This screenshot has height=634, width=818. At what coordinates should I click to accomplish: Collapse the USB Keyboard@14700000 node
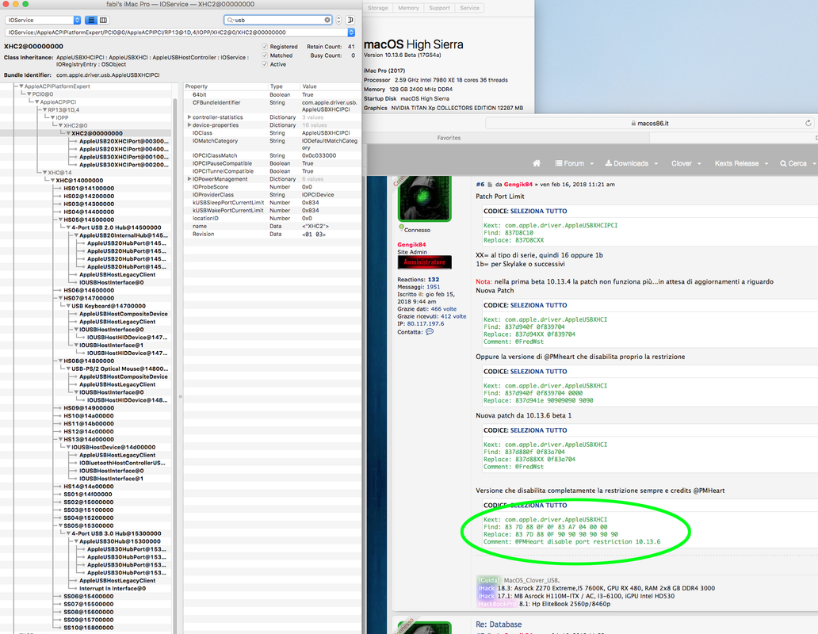pyautogui.click(x=68, y=306)
